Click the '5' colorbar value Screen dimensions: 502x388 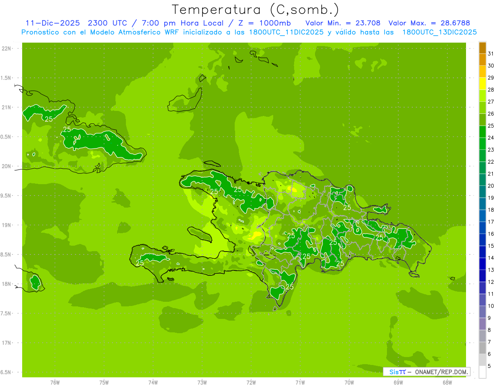[x=489, y=366]
